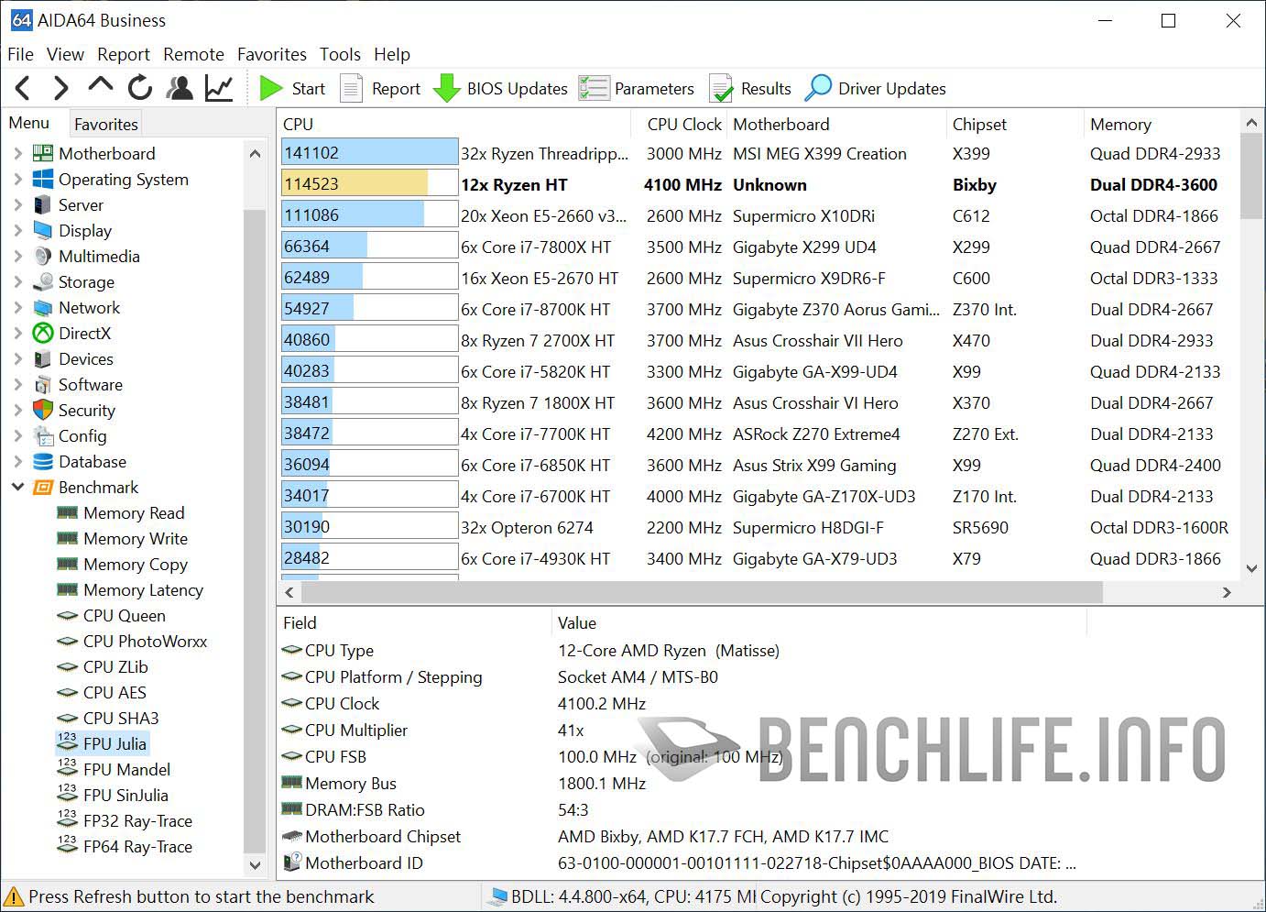Check for Driver Updates
Viewport: 1266px width, 912px height.
coord(874,88)
